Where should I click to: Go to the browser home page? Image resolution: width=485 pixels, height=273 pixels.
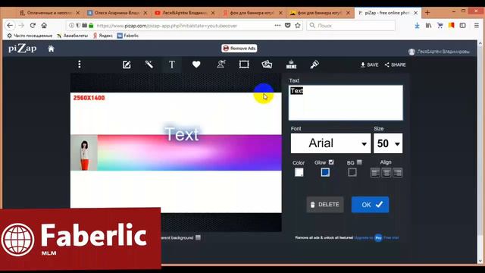point(44,25)
